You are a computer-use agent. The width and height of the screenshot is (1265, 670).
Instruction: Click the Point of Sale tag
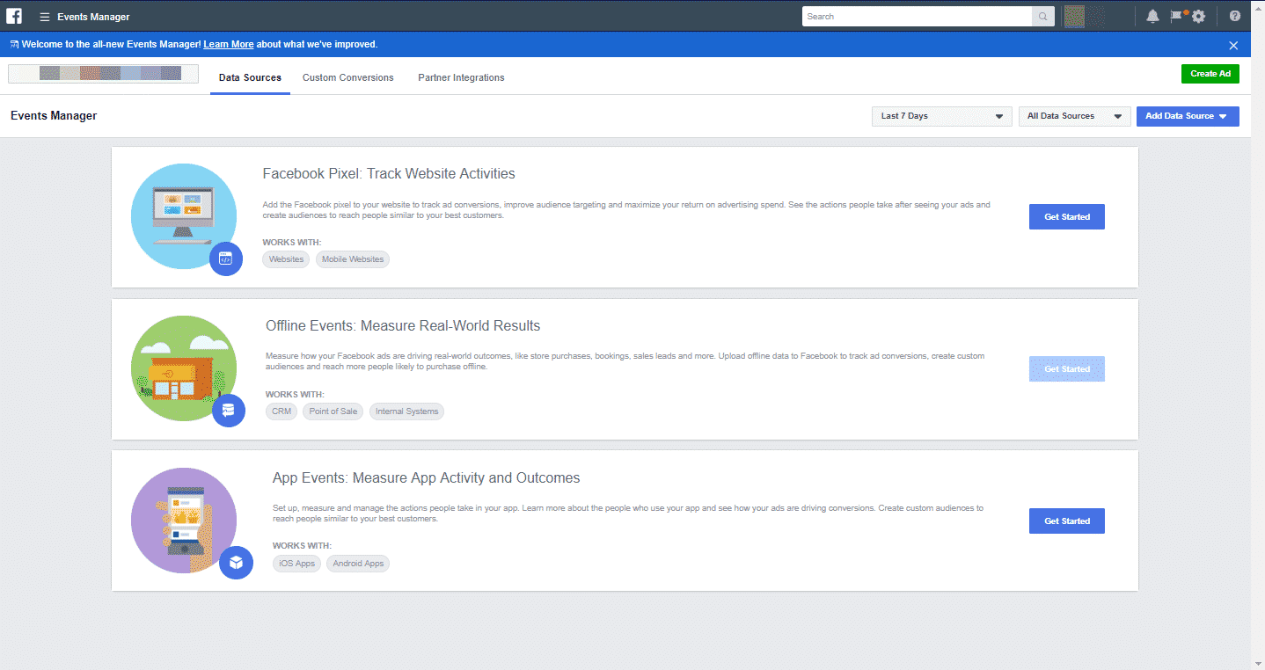(x=333, y=411)
